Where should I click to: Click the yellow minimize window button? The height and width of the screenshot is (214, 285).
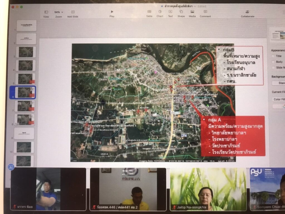coord(17,7)
